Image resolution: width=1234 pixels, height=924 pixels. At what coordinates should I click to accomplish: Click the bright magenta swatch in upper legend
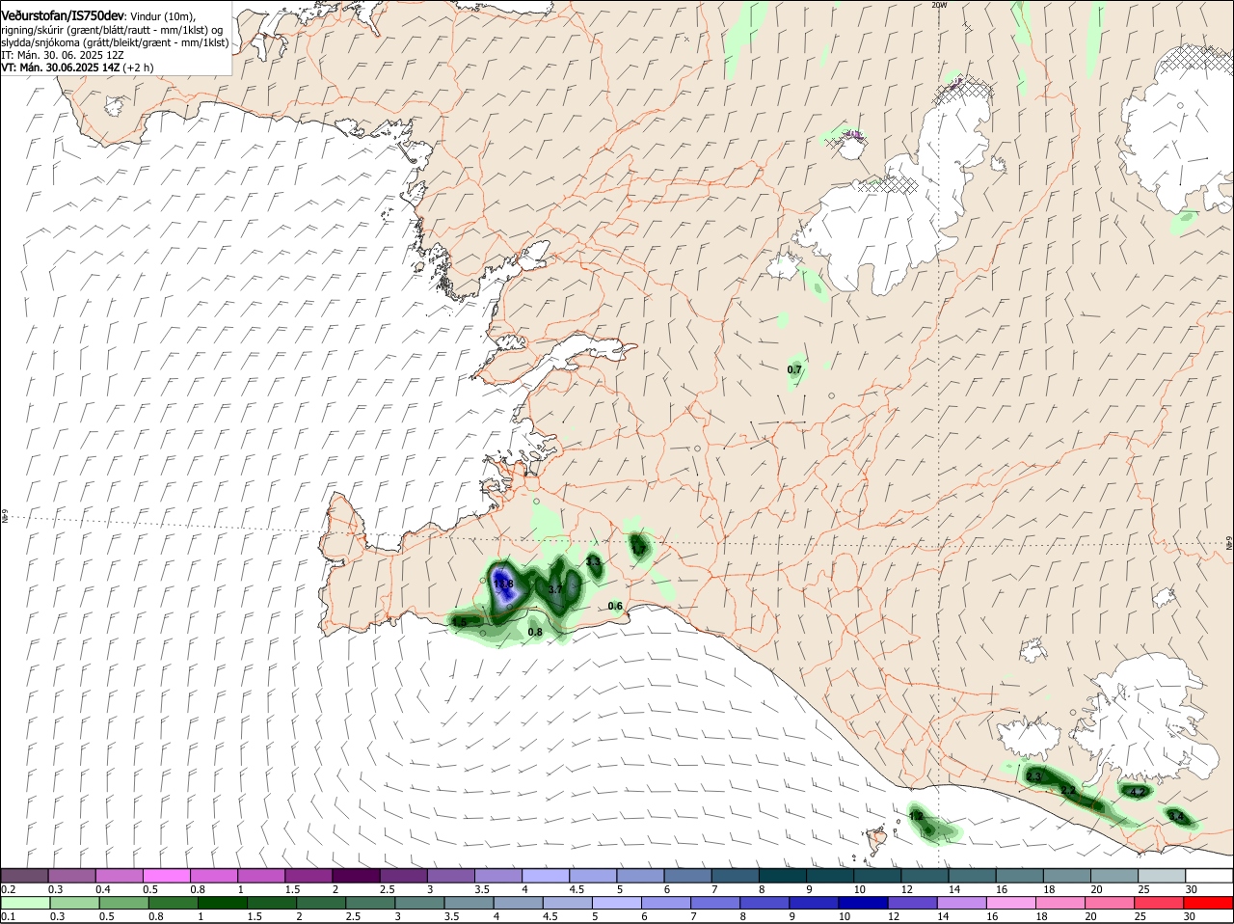tap(166, 876)
